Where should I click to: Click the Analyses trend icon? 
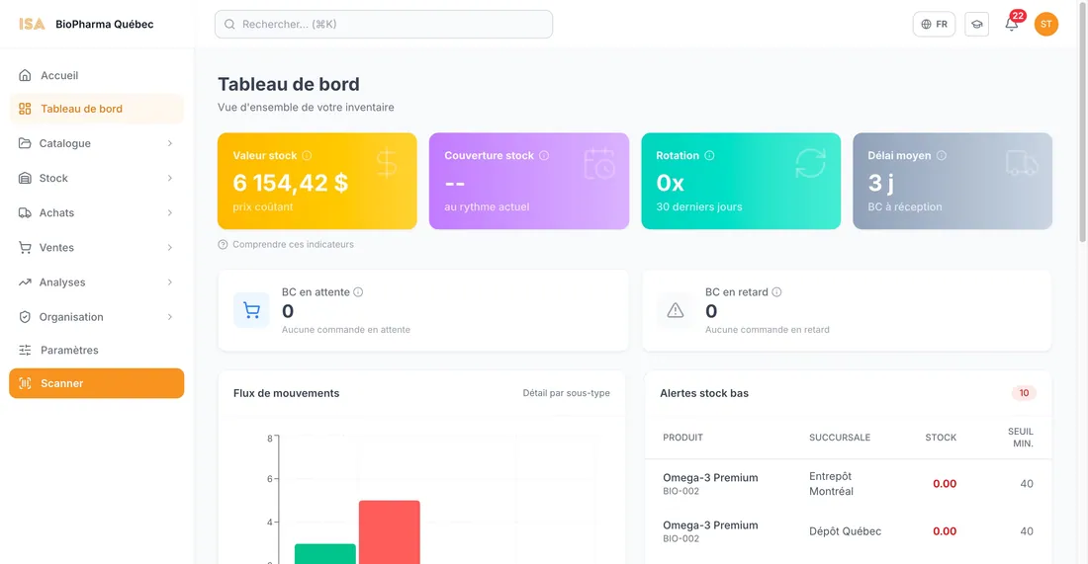click(25, 282)
